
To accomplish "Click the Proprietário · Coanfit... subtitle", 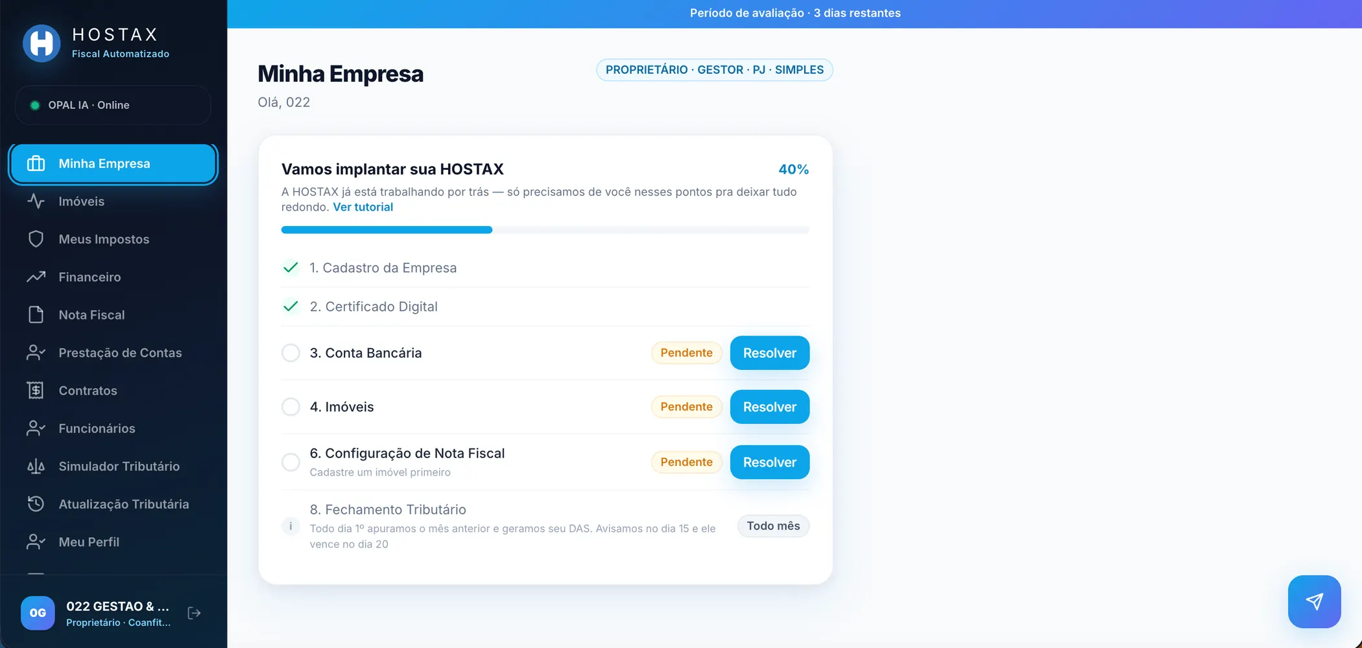I will [x=119, y=623].
